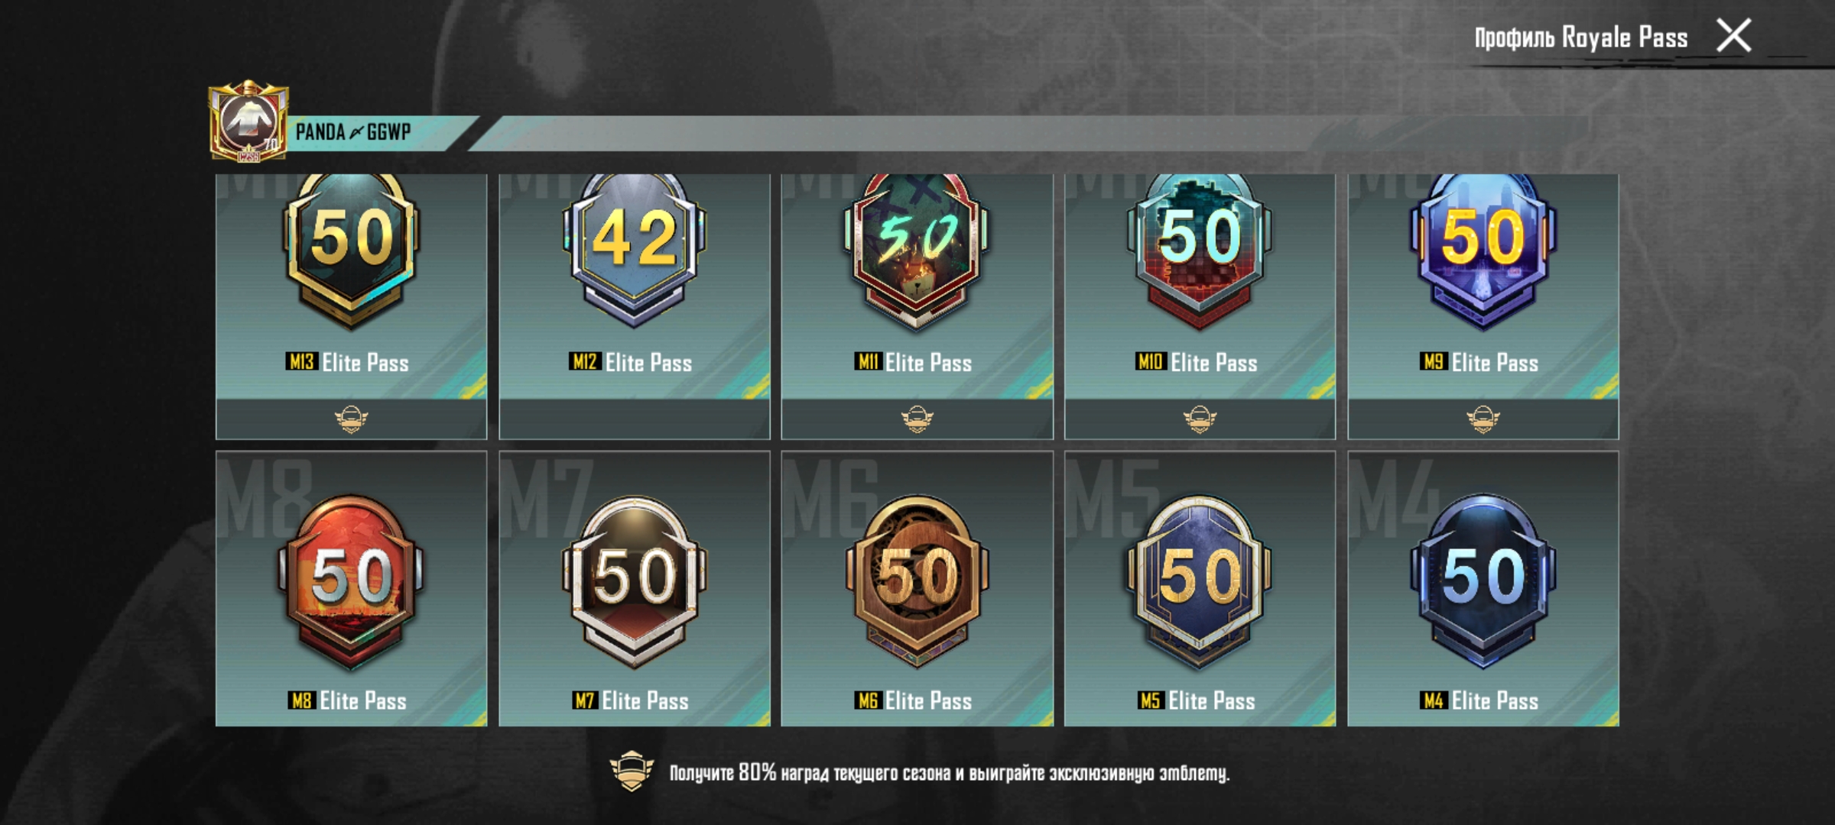Click the exclusive emblem icon in footer hint
Image resolution: width=1835 pixels, height=825 pixels.
[x=631, y=772]
